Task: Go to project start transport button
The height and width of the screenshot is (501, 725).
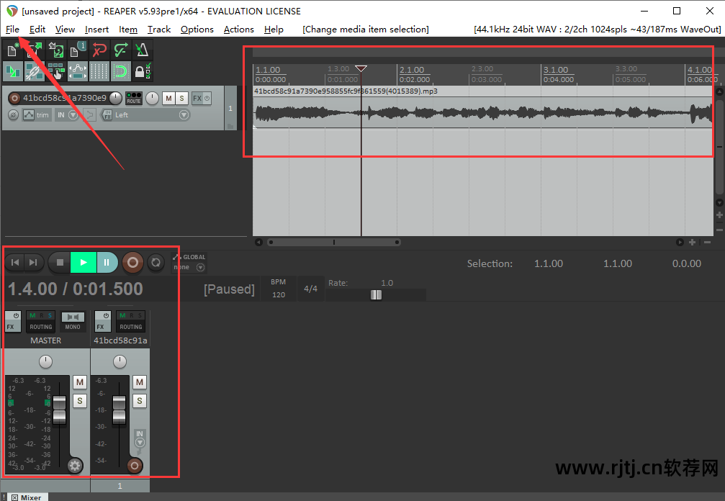Action: pos(15,263)
